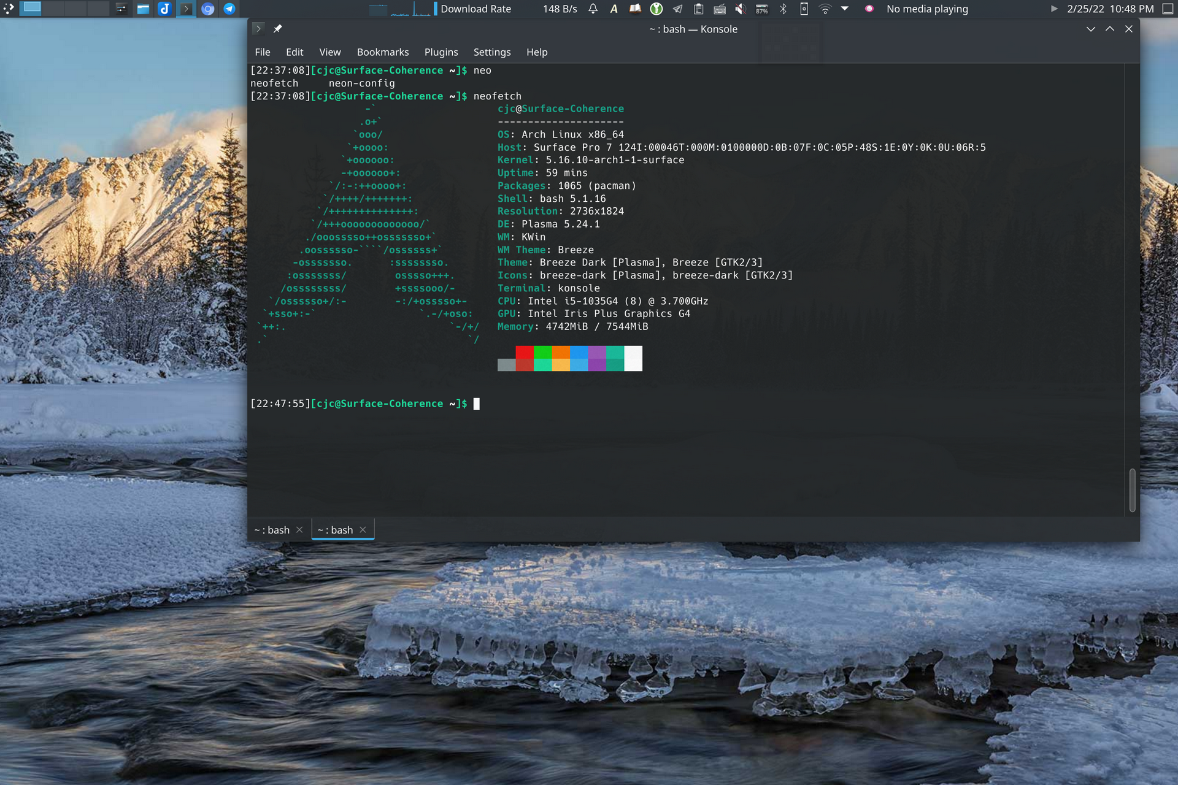Open the Bookmarks menu in Konsole
Viewport: 1178px width, 785px height.
point(383,52)
